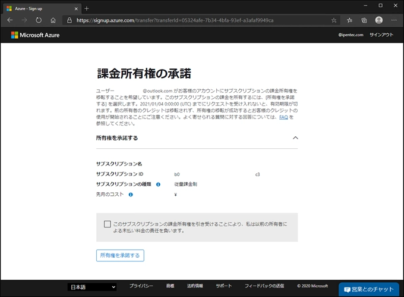This screenshot has height=297, width=404.
Task: Click the © 2020 Microsoft footer text
Action: [313, 286]
